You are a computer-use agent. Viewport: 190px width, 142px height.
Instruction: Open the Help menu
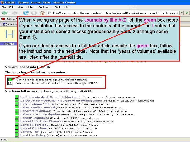67,7
